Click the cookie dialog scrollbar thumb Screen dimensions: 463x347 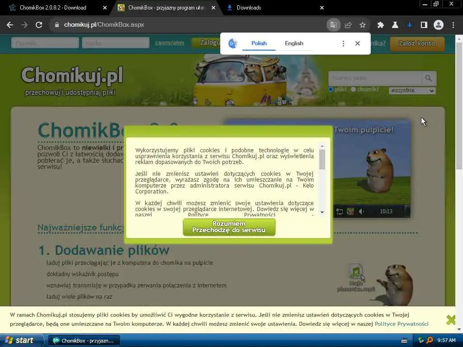[322, 159]
